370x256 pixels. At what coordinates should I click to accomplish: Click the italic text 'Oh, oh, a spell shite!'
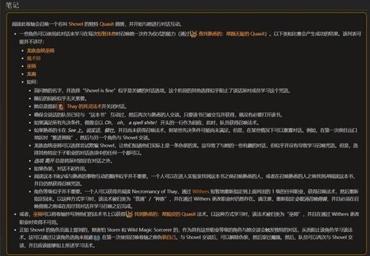point(131,123)
